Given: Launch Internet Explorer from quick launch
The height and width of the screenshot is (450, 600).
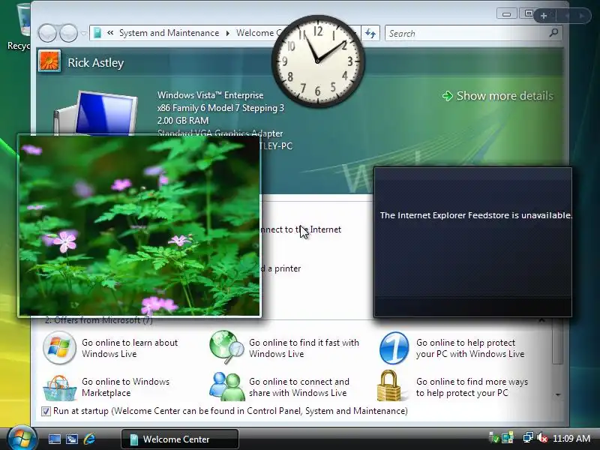Looking at the screenshot, I should [89, 439].
